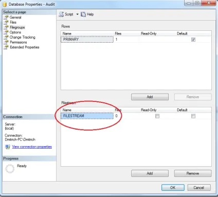Remove the selected Filestream filegroup

(x=193, y=173)
